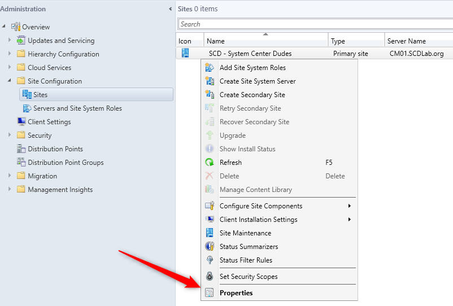Screen dimensions: 453x306
Task: Select Sites in navigation tree
Action: pos(96,94)
